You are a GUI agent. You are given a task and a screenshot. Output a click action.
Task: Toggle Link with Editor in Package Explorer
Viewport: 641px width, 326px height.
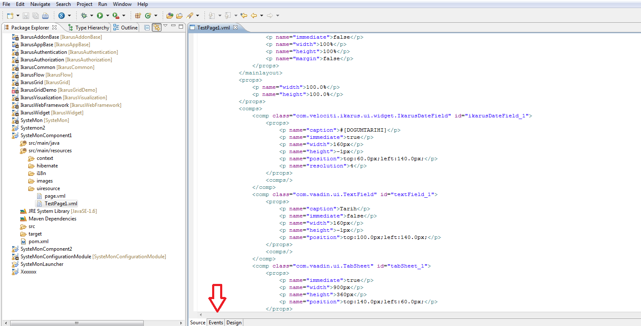tap(156, 27)
